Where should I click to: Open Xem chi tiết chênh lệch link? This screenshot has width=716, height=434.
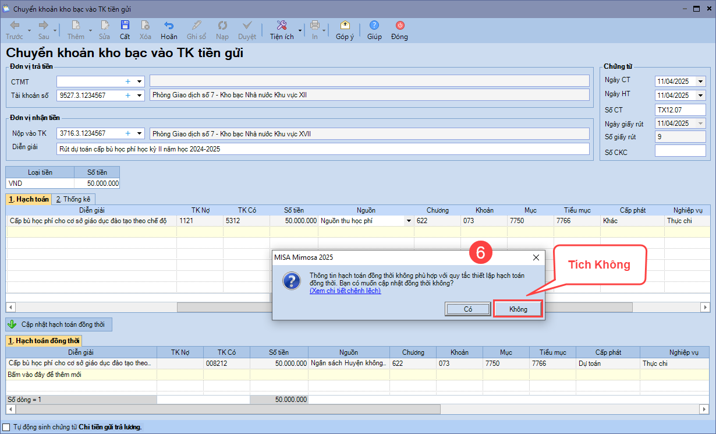345,291
